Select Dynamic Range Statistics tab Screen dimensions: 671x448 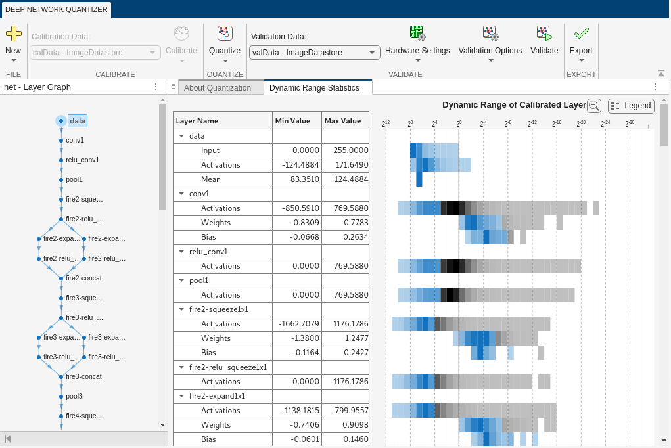click(x=314, y=87)
